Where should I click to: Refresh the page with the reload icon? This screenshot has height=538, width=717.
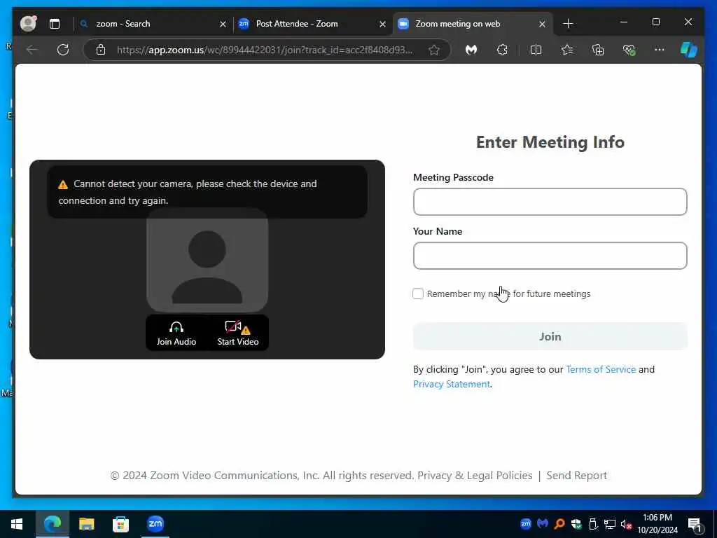click(x=63, y=50)
